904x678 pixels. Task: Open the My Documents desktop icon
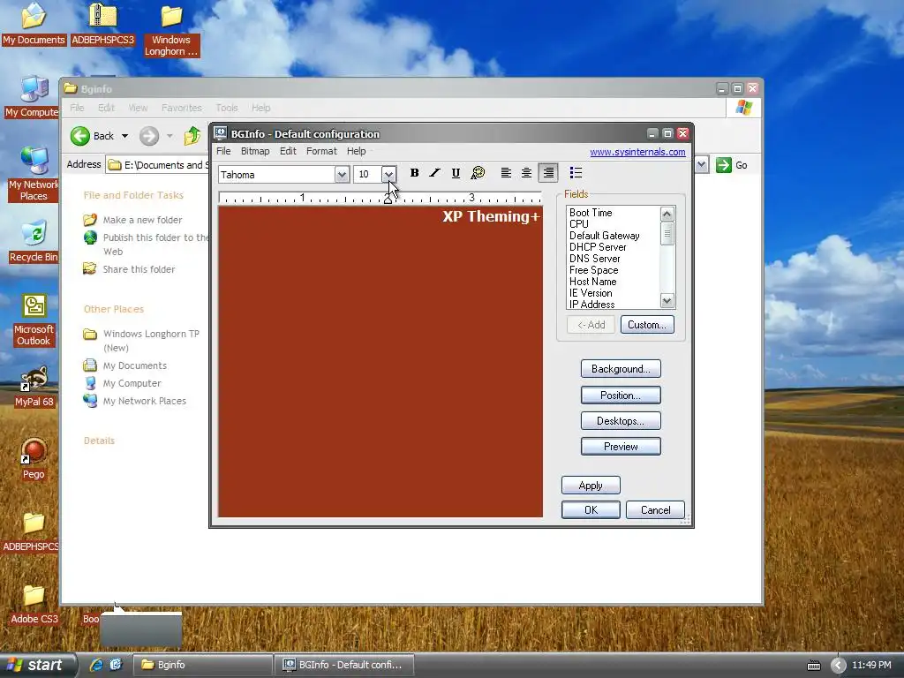34,24
